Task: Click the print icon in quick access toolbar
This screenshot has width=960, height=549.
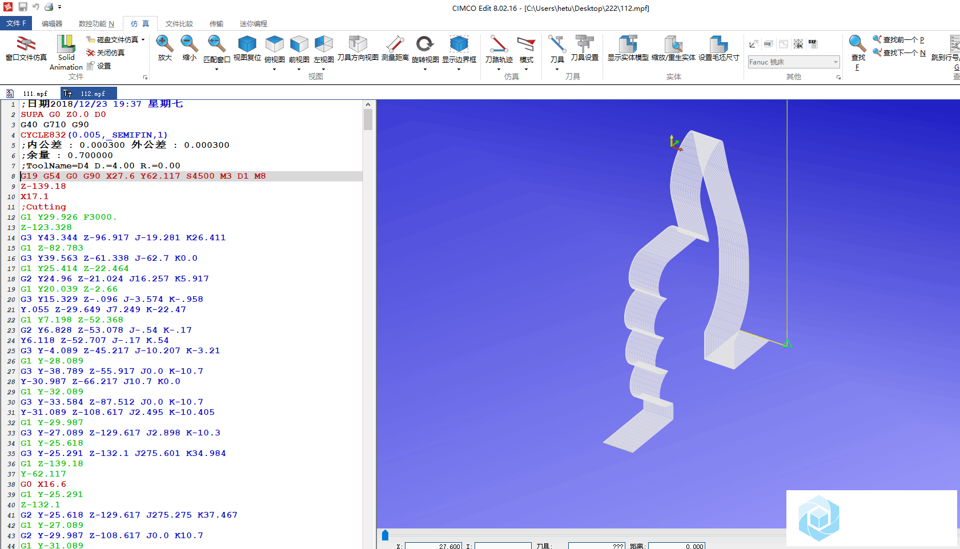Action: click(x=49, y=7)
